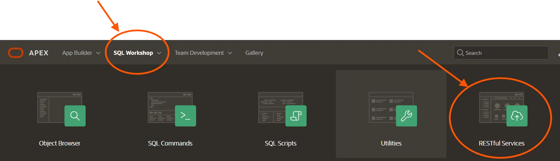Expand the App Builder dropdown chevron
The image size is (560, 161).
click(98, 53)
